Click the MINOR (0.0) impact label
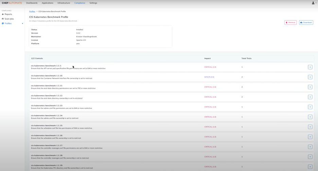 (x=209, y=77)
